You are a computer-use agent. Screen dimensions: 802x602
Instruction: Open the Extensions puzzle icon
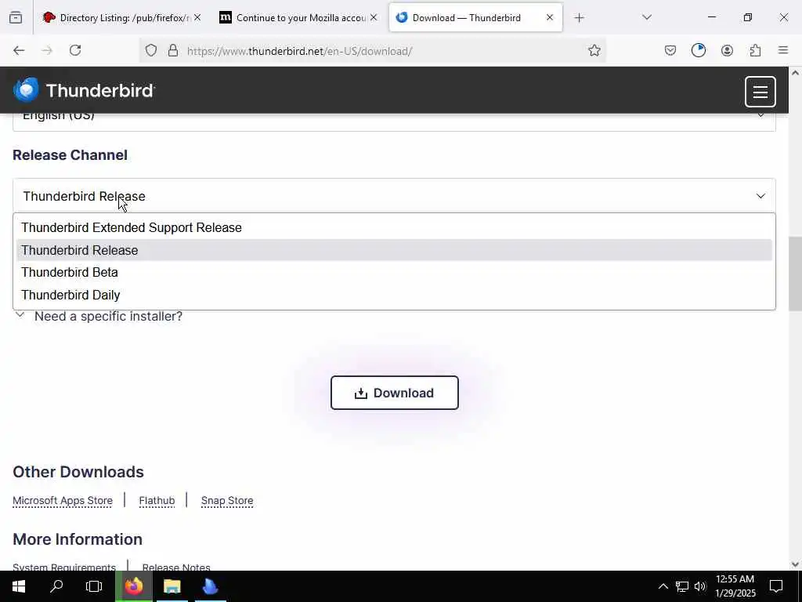click(x=755, y=50)
